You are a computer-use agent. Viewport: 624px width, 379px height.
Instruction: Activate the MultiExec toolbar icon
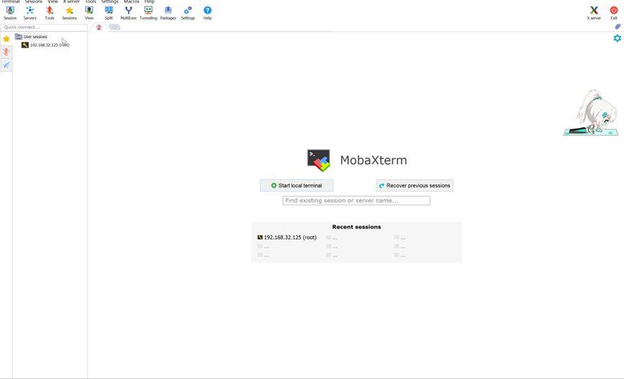[x=128, y=13]
